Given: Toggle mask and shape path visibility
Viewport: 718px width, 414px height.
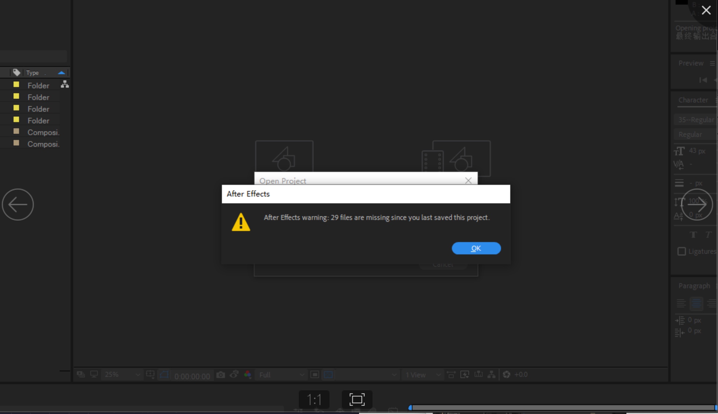Looking at the screenshot, I should (164, 375).
